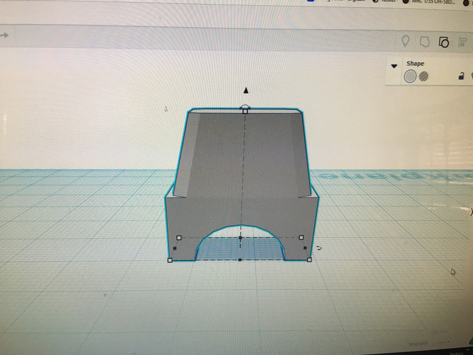This screenshot has height=355, width=473.
Task: Select the Solid color swatch
Action: click(x=410, y=76)
